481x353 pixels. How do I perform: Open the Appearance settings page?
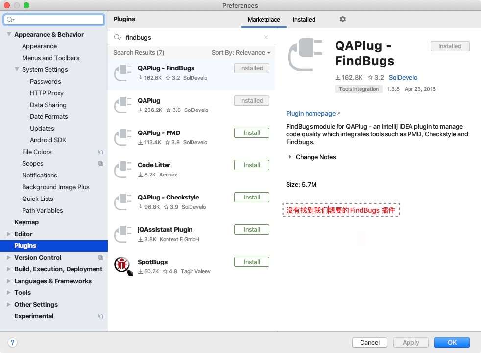click(39, 46)
